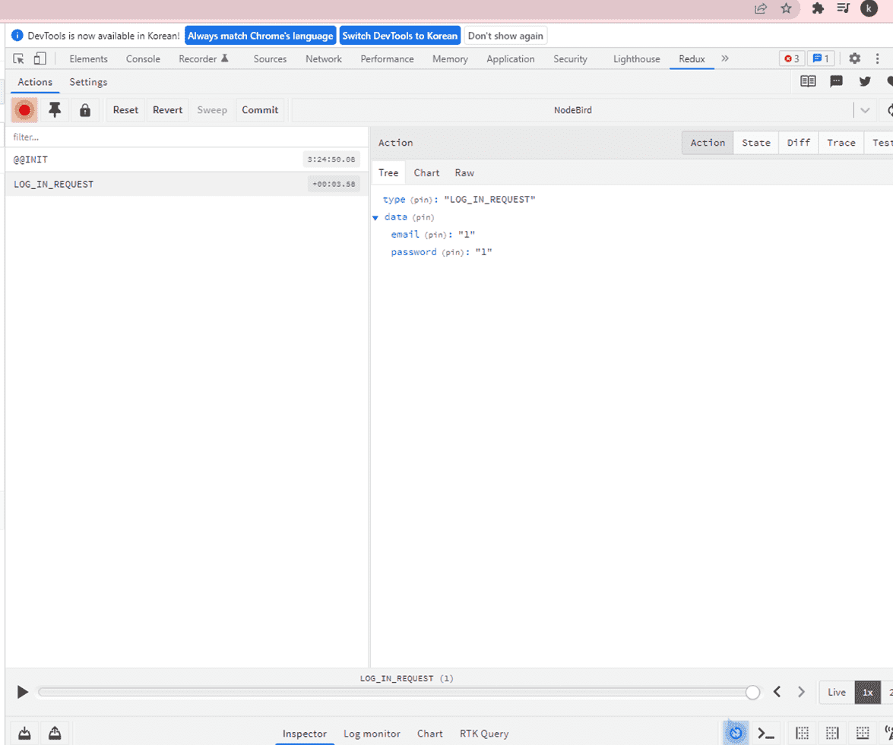This screenshot has height=745, width=893.
Task: Play the action timeline
Action: click(x=22, y=692)
